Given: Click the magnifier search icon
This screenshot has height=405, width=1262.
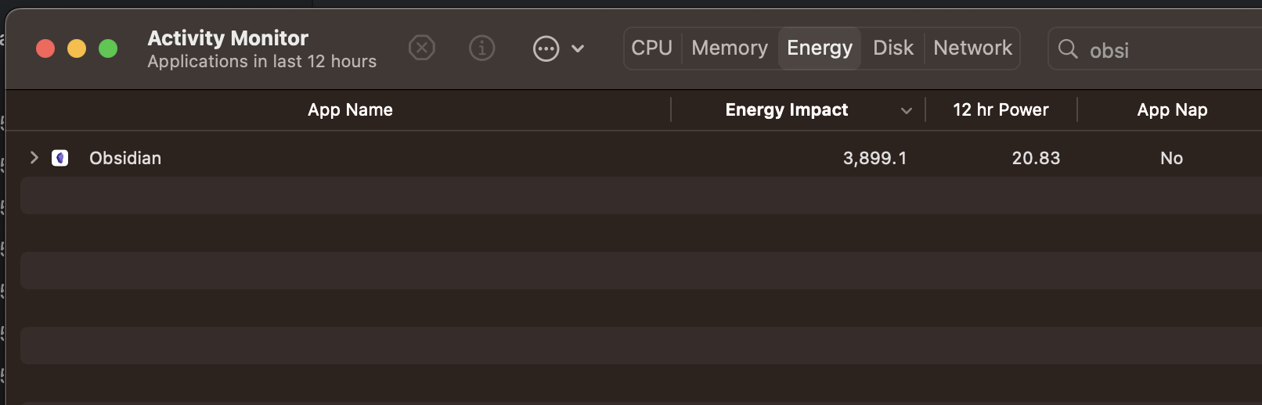Looking at the screenshot, I should pyautogui.click(x=1068, y=49).
